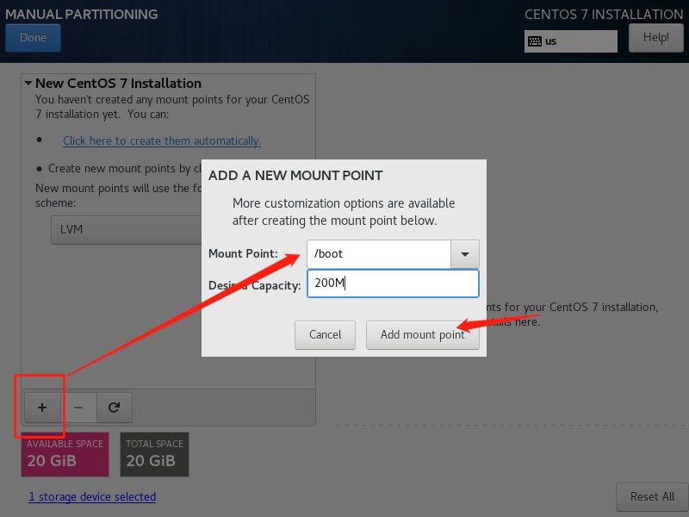Open the Mount Point dropdown arrow
The height and width of the screenshot is (517, 689).
pyautogui.click(x=465, y=254)
